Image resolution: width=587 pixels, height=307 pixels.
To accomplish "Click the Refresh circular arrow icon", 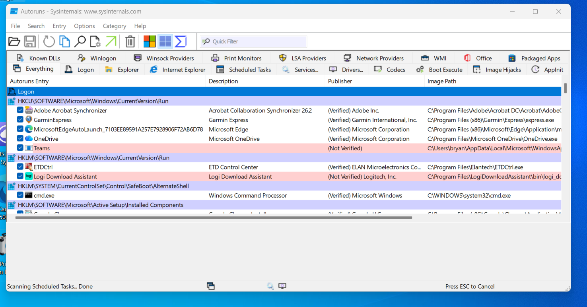I will pos(49,41).
